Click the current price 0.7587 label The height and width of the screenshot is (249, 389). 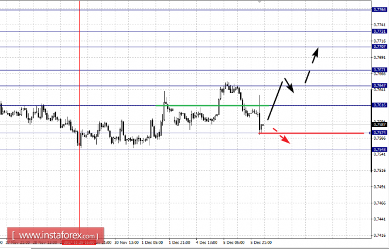[x=380, y=124]
